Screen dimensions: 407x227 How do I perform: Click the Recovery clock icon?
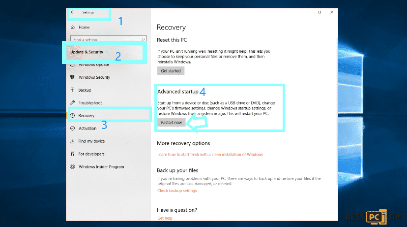point(72,115)
